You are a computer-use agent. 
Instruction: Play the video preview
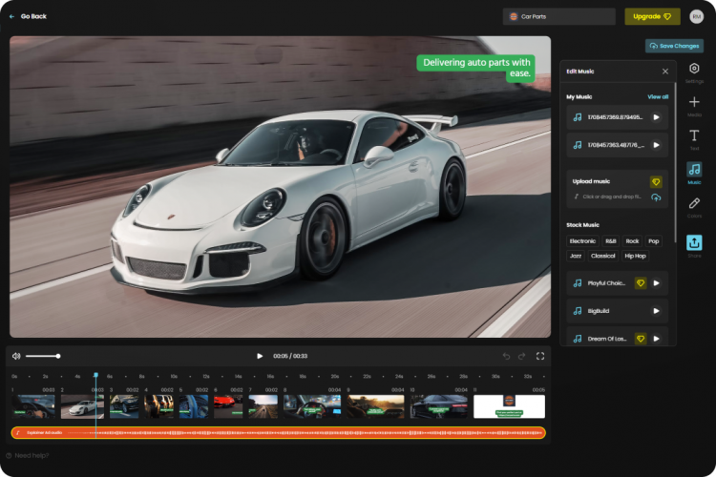click(x=260, y=356)
